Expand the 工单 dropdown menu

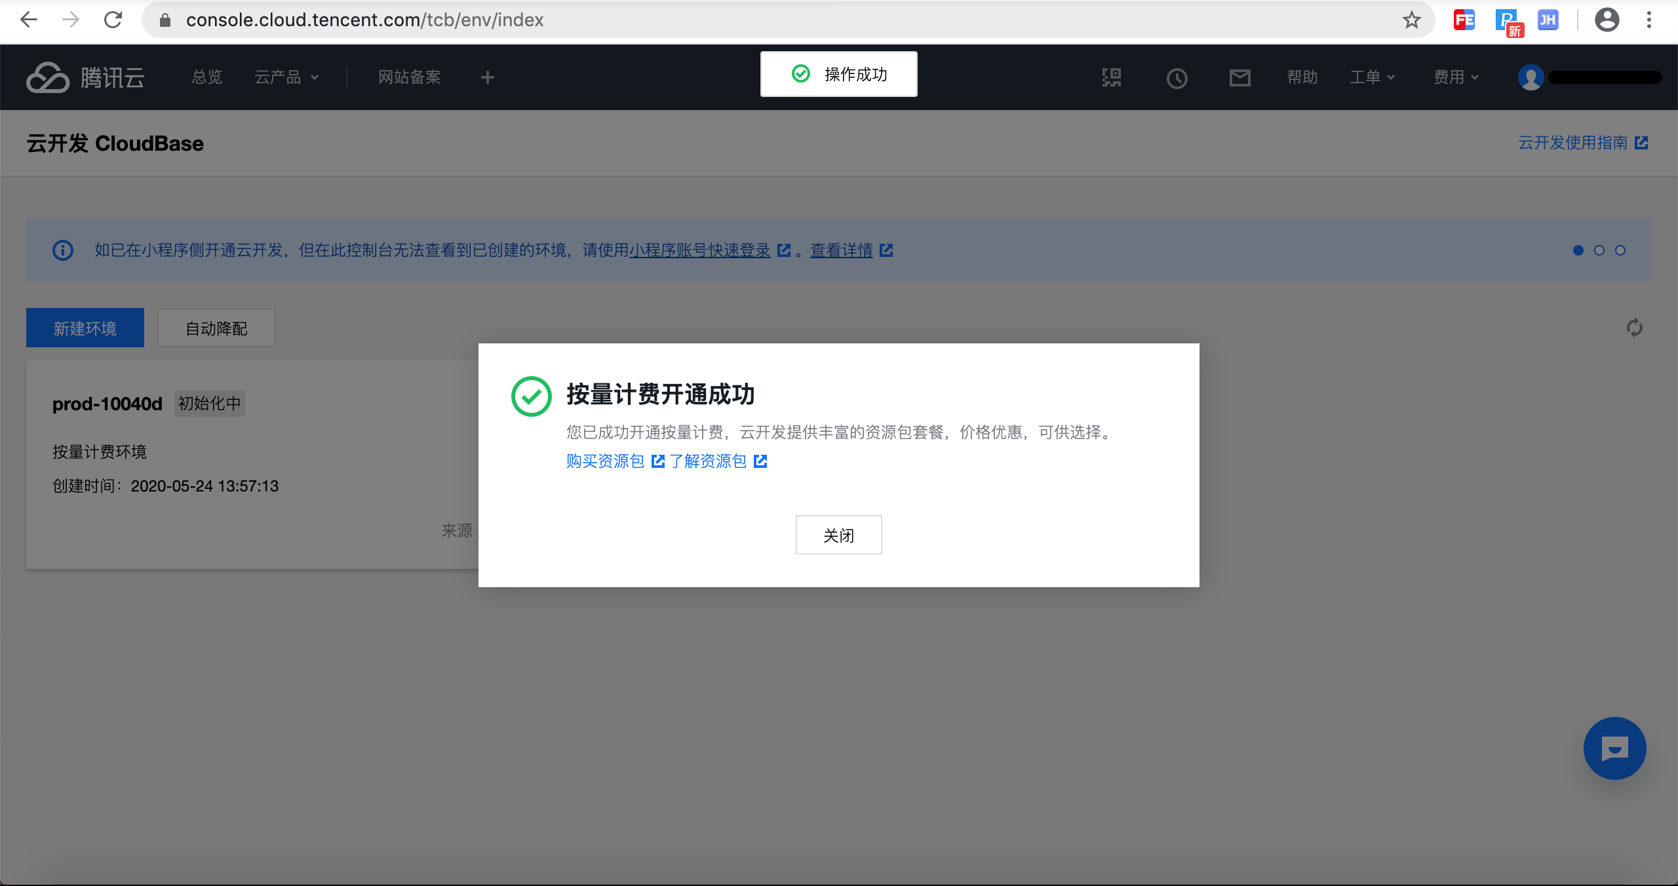1372,77
